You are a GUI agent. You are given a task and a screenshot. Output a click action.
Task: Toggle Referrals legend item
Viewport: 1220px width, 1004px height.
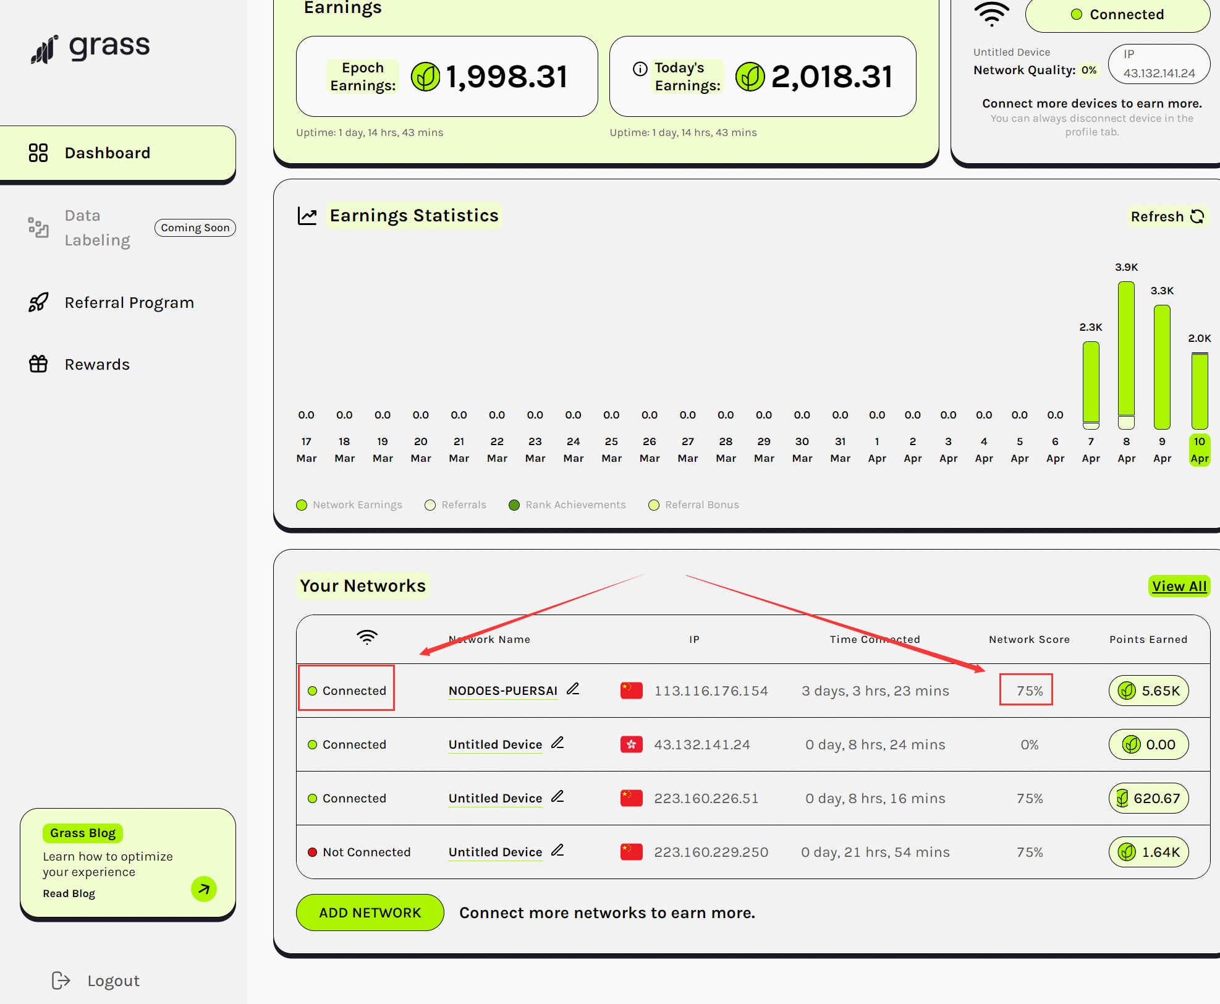[x=455, y=505]
